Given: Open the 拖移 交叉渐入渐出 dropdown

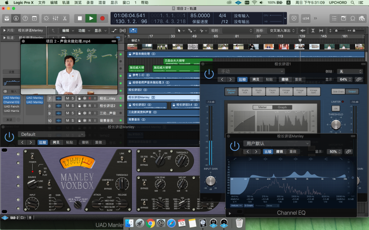Looking at the screenshot, I should (282, 30).
